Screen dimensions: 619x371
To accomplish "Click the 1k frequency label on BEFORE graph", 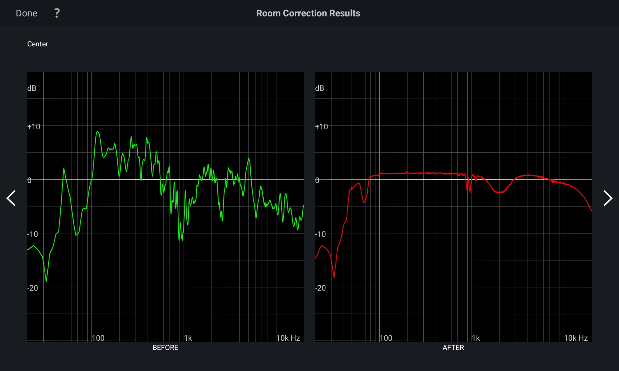I will point(188,338).
